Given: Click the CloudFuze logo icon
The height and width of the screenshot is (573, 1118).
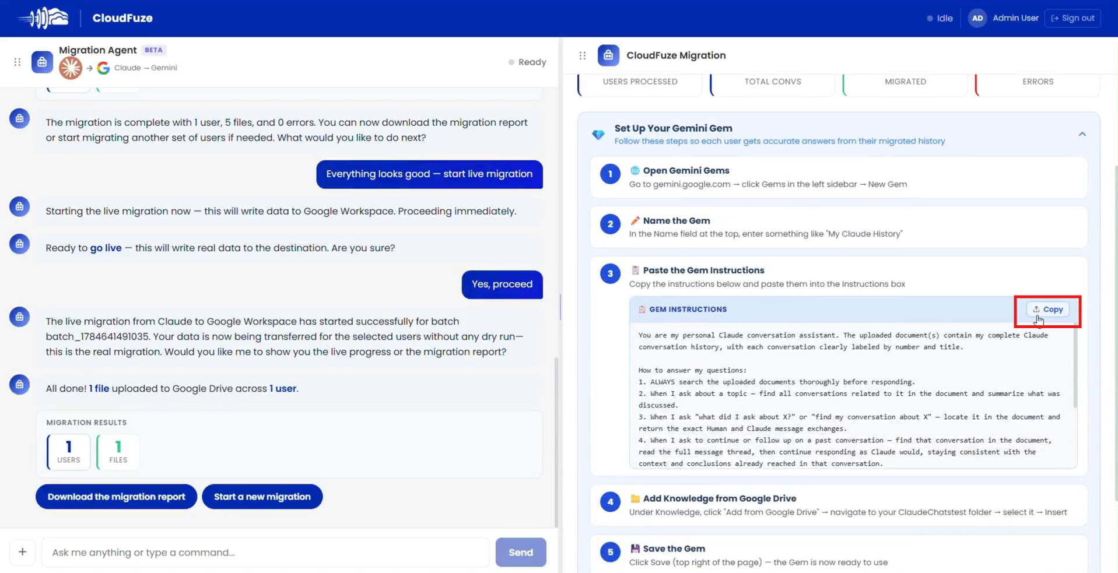Looking at the screenshot, I should (x=43, y=18).
